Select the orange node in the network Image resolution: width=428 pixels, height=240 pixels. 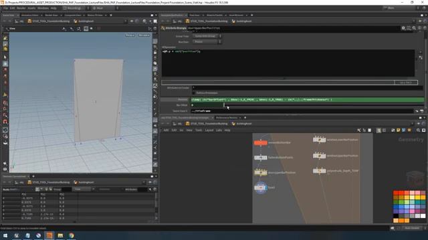pos(260,143)
